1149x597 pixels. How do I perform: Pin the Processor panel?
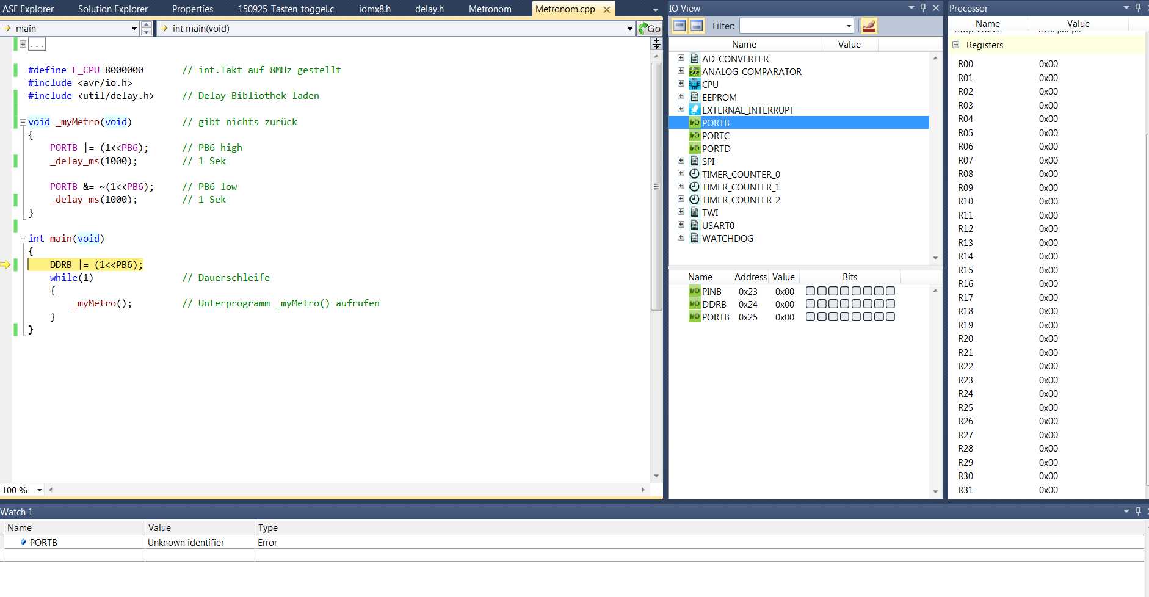click(x=1138, y=8)
